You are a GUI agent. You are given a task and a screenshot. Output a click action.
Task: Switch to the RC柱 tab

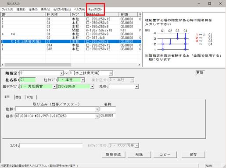click(30, 97)
